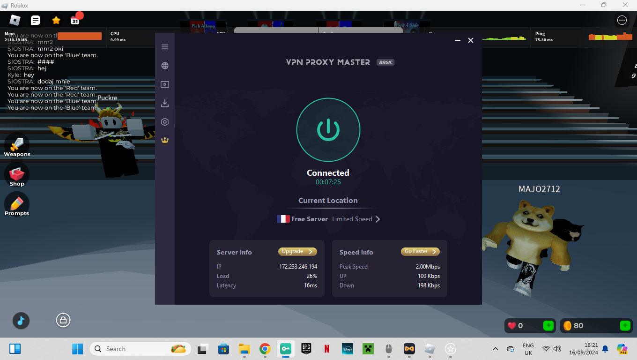Open the globe server locations icon

165,66
